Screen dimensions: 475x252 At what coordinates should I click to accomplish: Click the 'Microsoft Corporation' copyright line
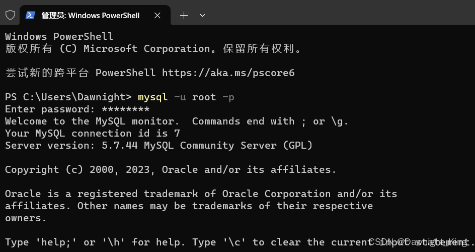[x=153, y=48]
